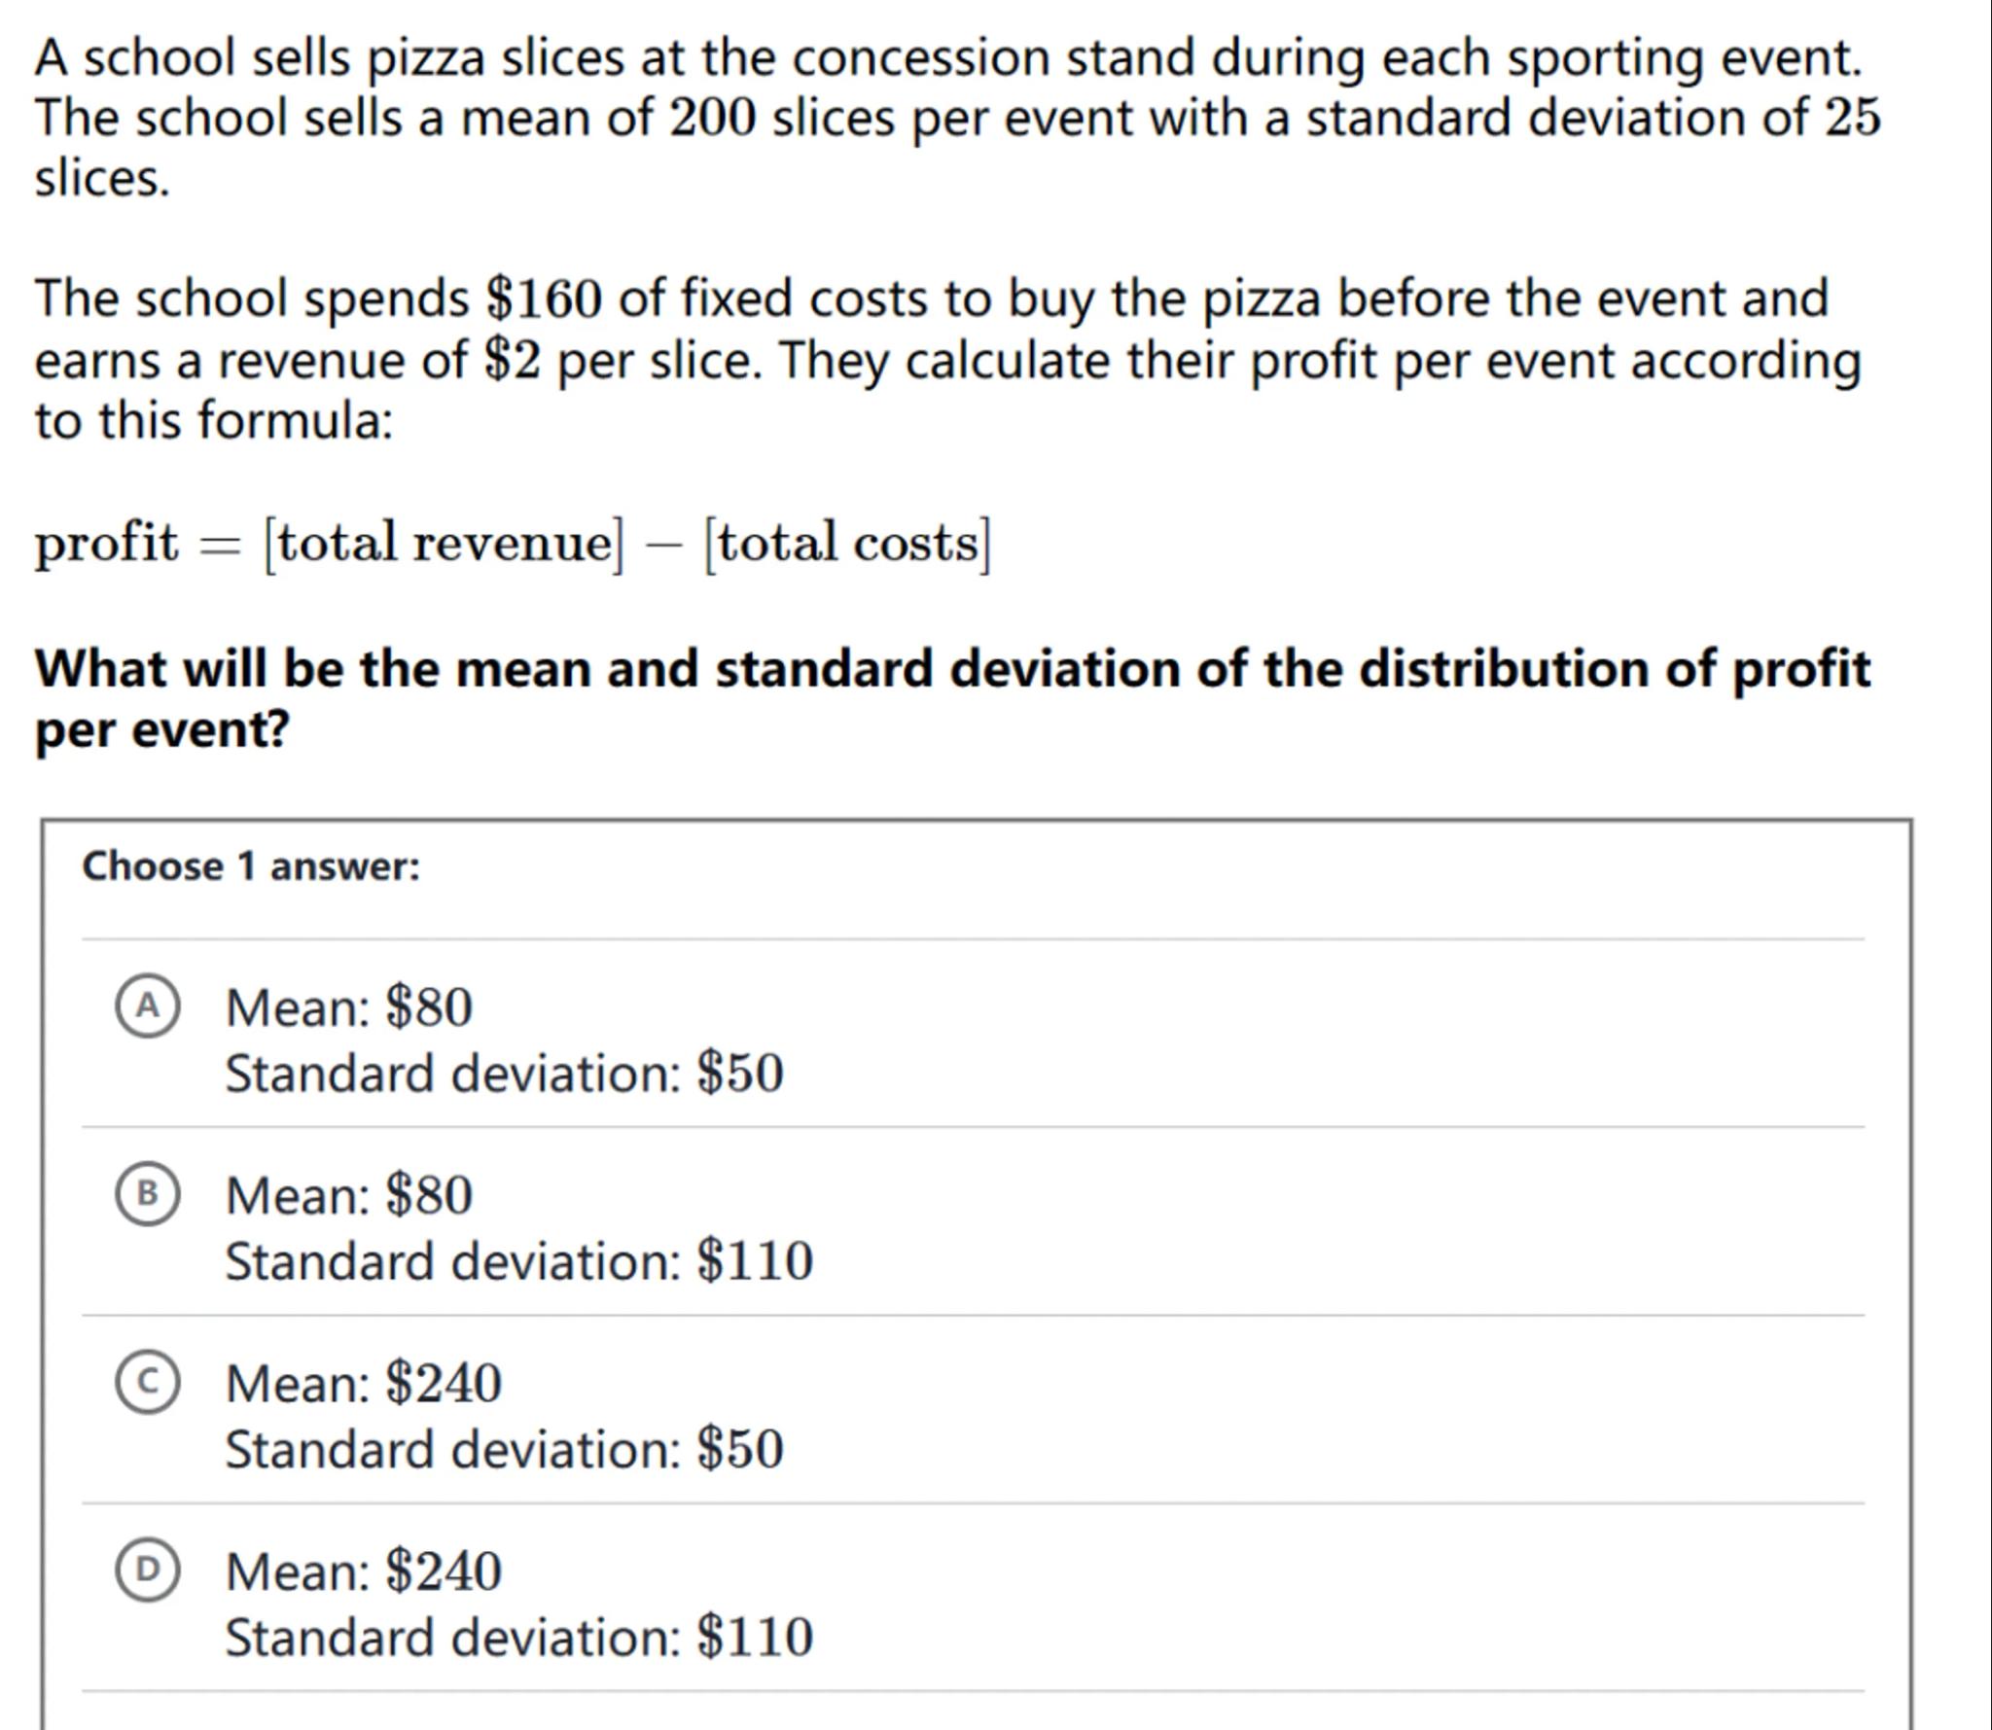Click the opening paragraph about concession stand sales

[957, 118]
